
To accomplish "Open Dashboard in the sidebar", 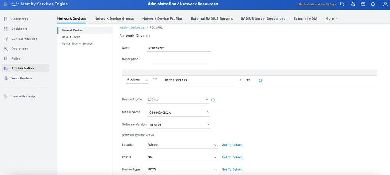I will [x=20, y=29].
